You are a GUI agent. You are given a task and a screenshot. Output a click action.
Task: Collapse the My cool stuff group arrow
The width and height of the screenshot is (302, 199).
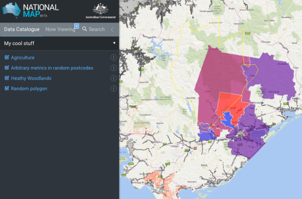pyautogui.click(x=114, y=43)
